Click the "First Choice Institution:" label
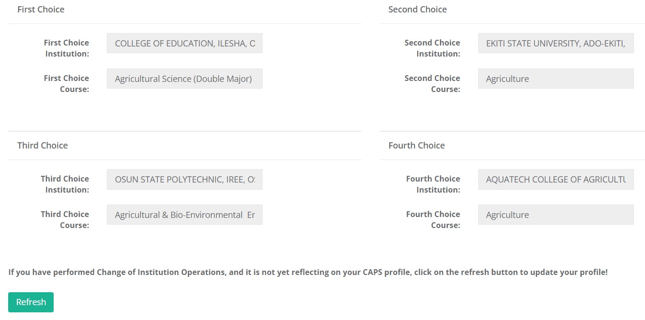 pyautogui.click(x=67, y=48)
